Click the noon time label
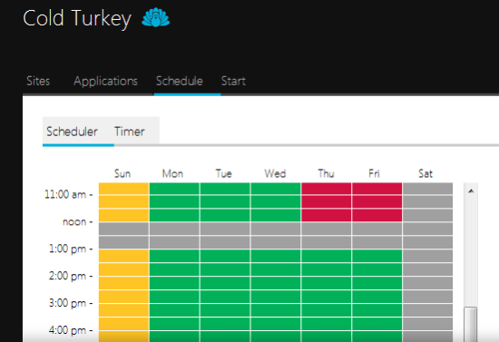499x342 pixels. 74,221
